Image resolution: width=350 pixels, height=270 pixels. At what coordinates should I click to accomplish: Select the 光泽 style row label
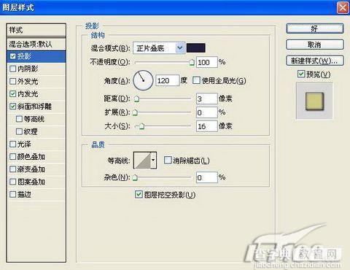24,144
